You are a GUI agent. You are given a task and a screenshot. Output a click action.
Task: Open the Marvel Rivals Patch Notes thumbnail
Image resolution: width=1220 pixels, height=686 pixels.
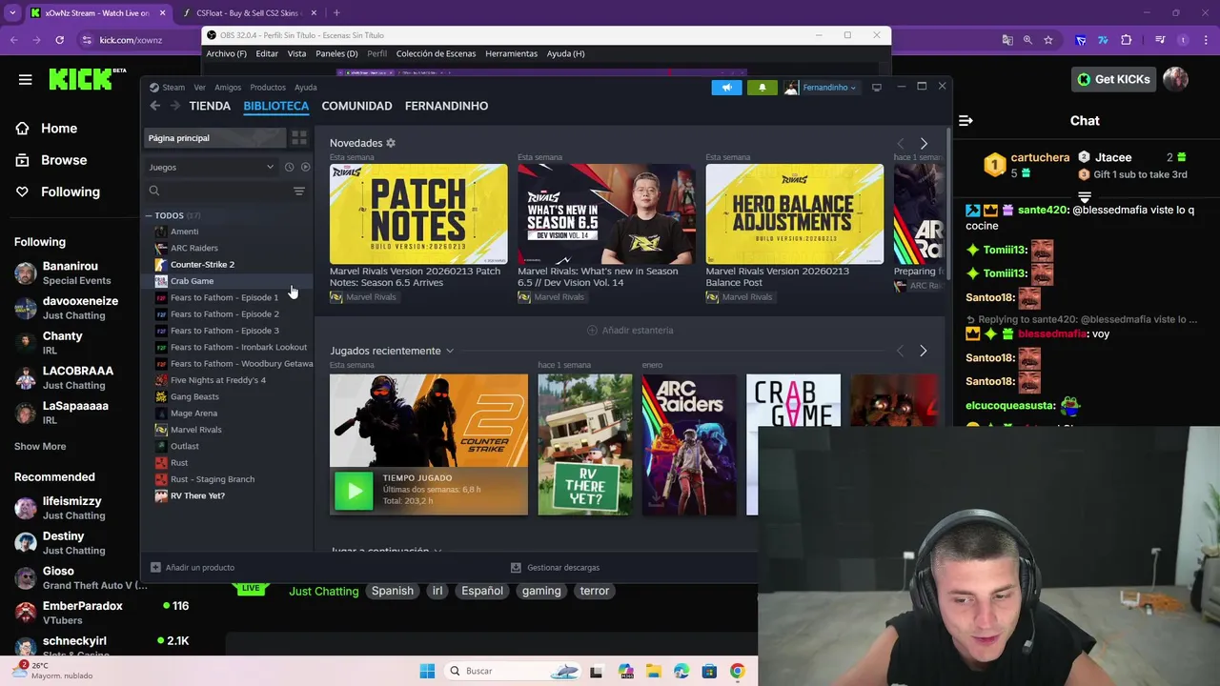pyautogui.click(x=418, y=214)
